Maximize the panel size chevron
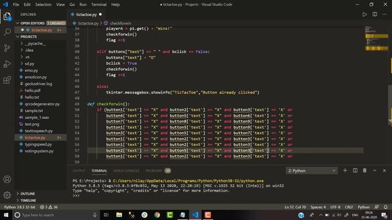The width and height of the screenshot is (392, 220). click(374, 170)
